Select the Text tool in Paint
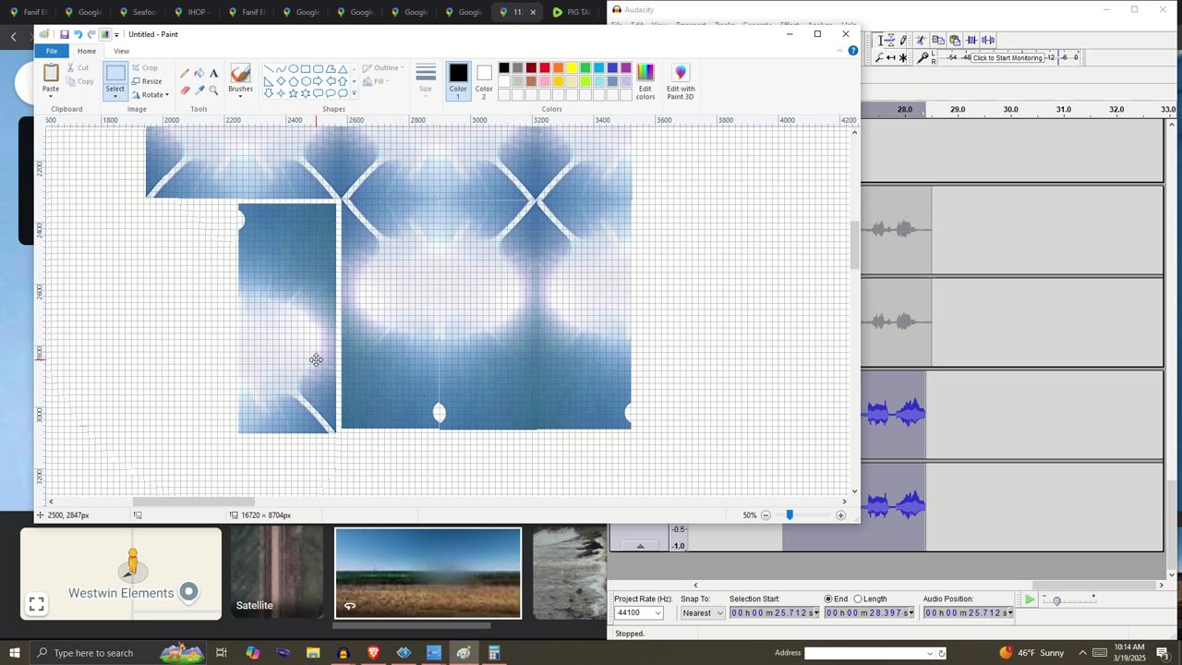The image size is (1182, 665). (214, 73)
